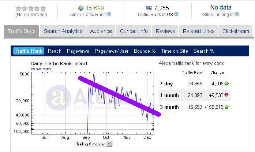The width and height of the screenshot is (255, 152).
Task: Click the US flag icon beside 7,255
Action: [149, 8]
